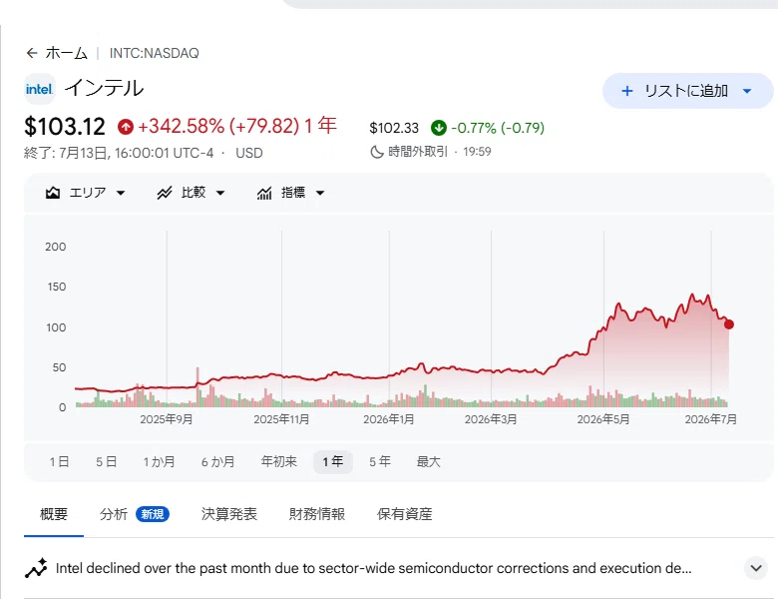Click the 200 y-axis value
The height and width of the screenshot is (599, 778).
coord(56,247)
